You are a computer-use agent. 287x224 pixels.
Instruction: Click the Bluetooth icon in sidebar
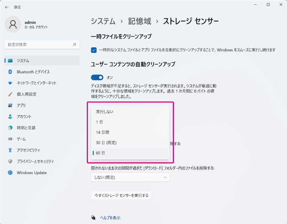tap(10, 72)
